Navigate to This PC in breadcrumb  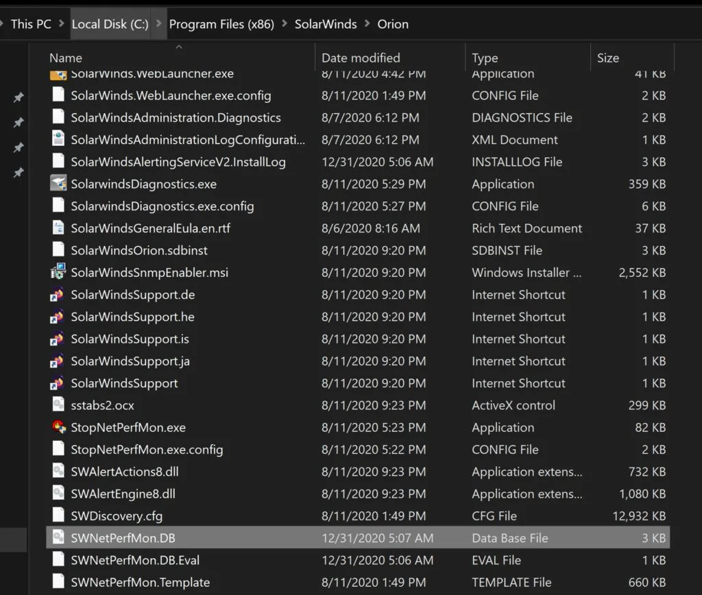click(x=31, y=24)
